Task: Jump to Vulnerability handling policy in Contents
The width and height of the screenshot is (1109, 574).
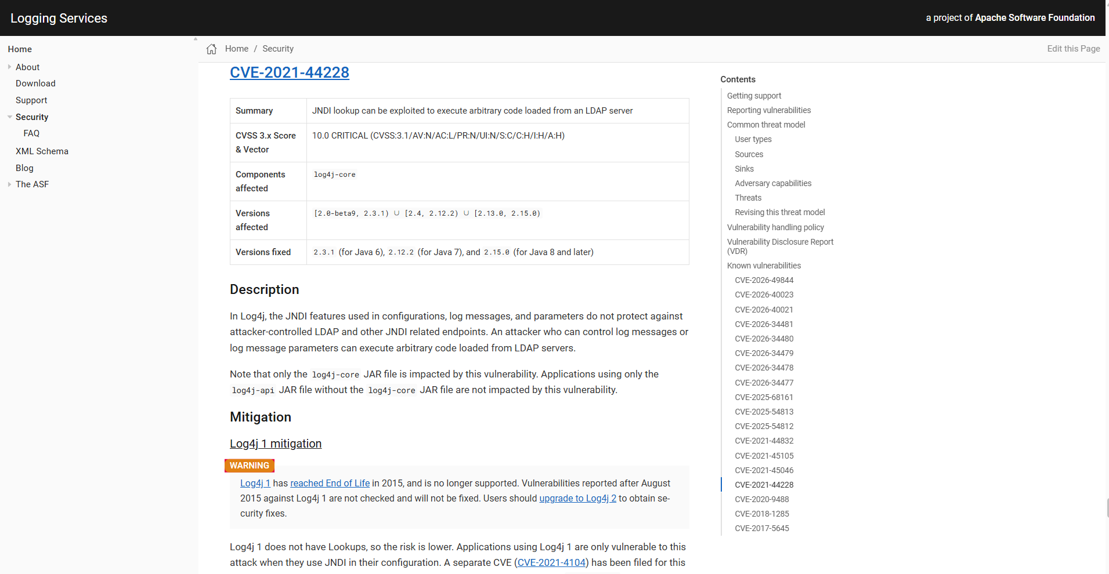Action: point(775,227)
